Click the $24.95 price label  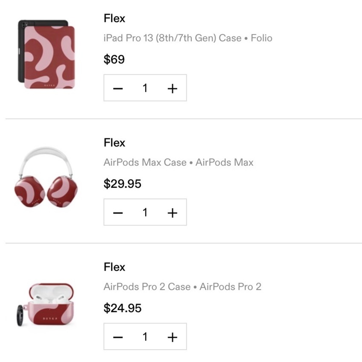coord(122,308)
